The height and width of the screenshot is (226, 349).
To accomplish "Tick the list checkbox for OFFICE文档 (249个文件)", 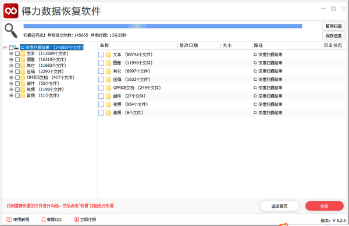I will click(x=101, y=88).
